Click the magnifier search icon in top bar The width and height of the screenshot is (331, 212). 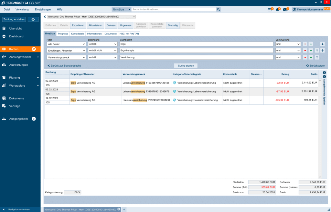coord(219,10)
